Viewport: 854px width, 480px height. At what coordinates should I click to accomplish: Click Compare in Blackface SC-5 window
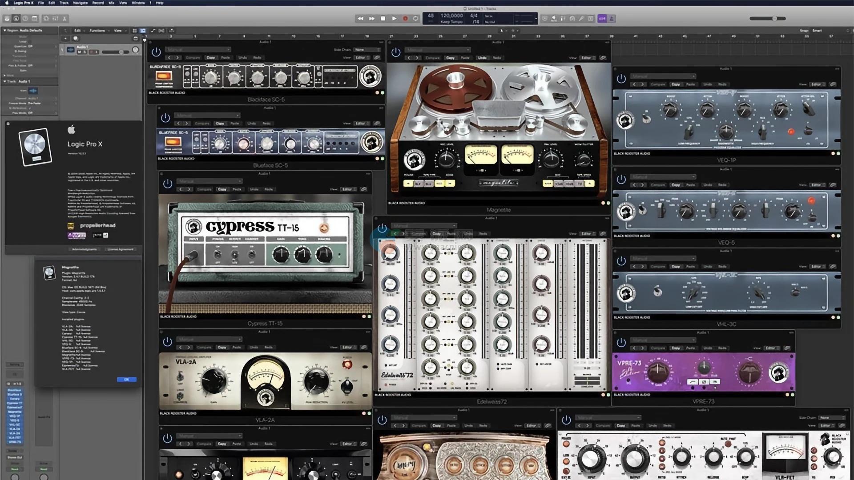tap(192, 58)
